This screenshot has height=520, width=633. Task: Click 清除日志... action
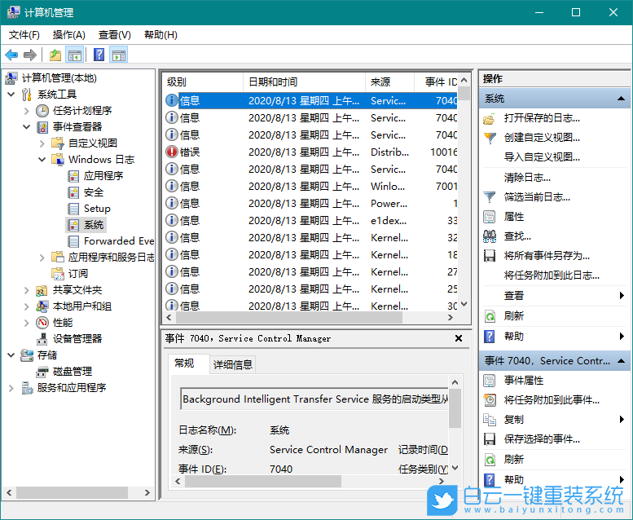coord(527,178)
